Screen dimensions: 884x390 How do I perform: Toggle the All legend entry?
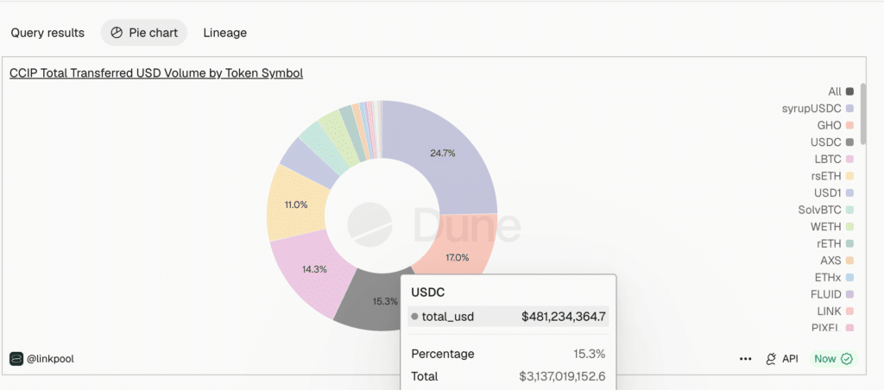tap(841, 91)
